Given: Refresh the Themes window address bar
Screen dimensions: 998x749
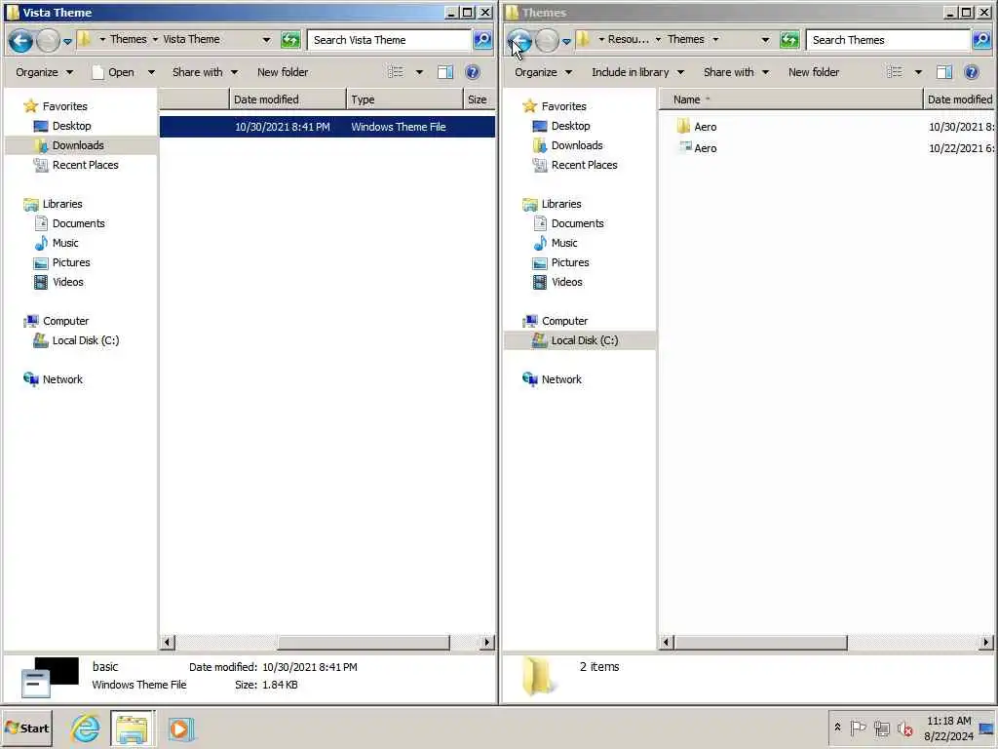Looking at the screenshot, I should pyautogui.click(x=789, y=40).
